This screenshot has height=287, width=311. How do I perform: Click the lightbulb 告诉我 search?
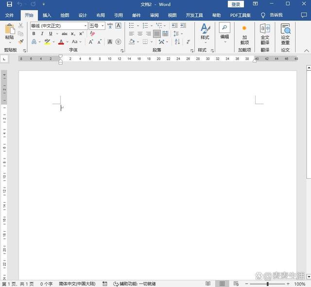[272, 15]
